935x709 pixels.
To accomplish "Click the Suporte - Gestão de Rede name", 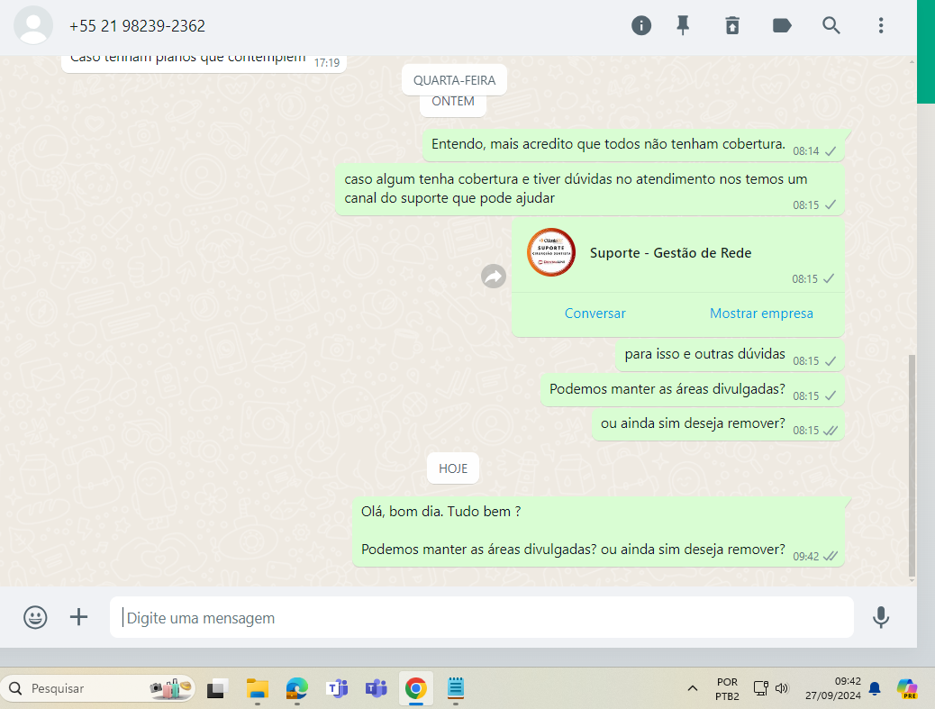I will (x=671, y=253).
